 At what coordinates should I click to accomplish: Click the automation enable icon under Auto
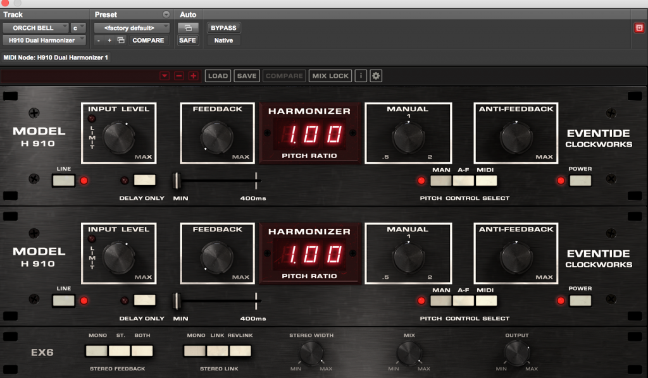pyautogui.click(x=187, y=28)
